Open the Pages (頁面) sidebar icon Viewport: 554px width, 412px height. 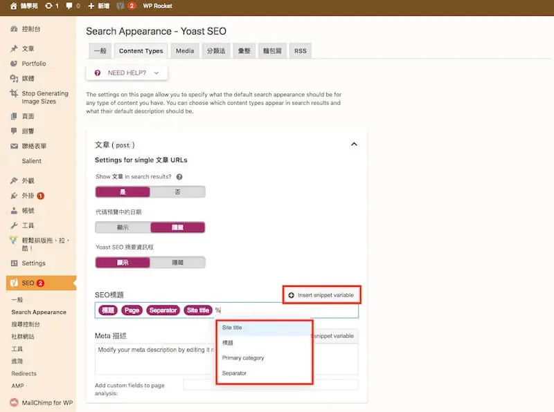click(14, 116)
